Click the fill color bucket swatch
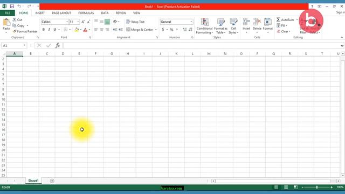 coord(77,30)
